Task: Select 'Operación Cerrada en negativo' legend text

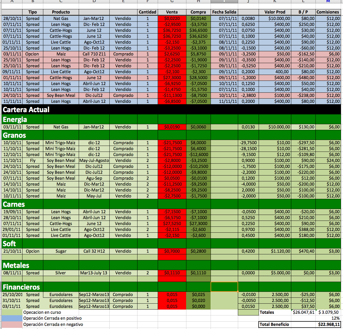Action: [53, 324]
